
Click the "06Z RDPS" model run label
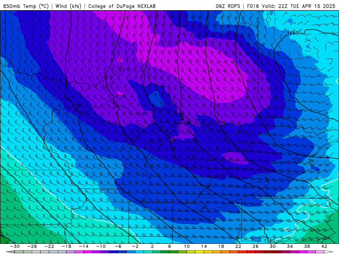(228, 6)
